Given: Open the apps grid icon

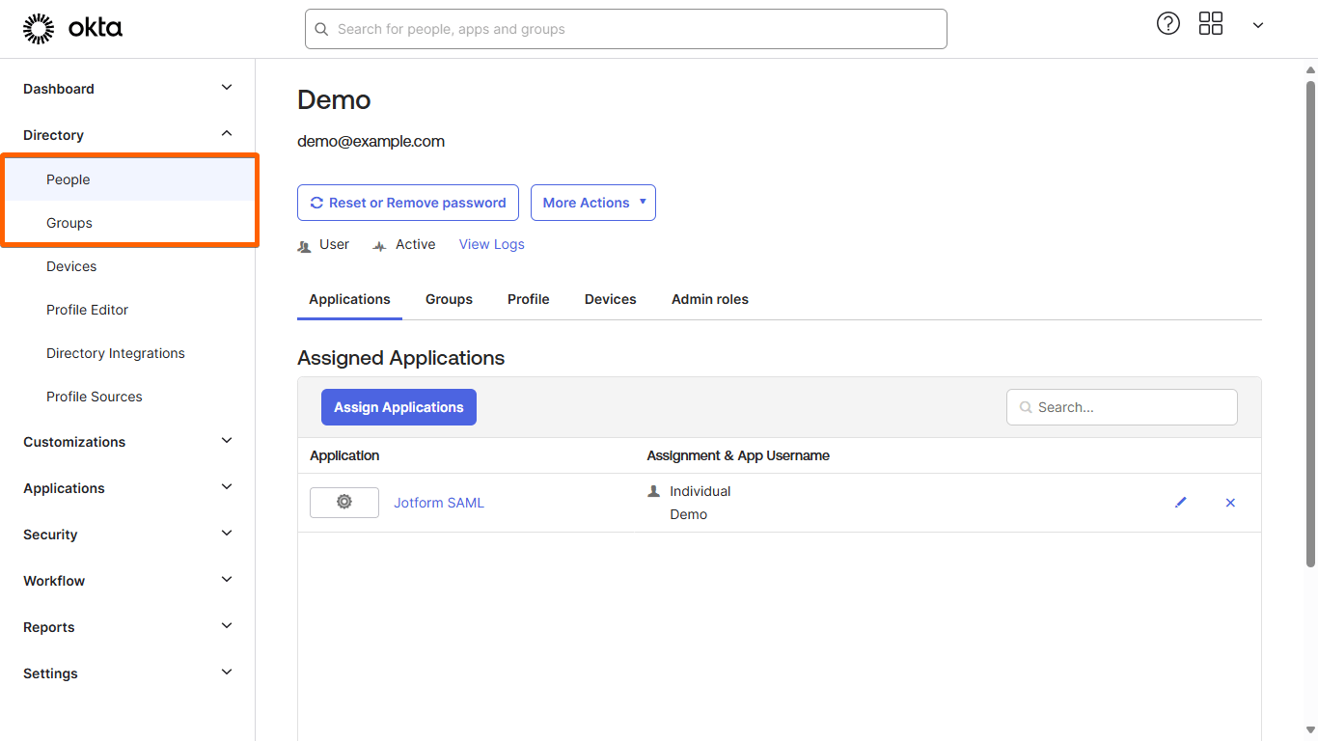Looking at the screenshot, I should tap(1210, 24).
